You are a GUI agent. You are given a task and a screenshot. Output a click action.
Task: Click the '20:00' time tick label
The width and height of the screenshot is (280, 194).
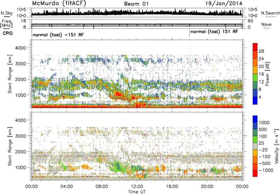pos(207,187)
